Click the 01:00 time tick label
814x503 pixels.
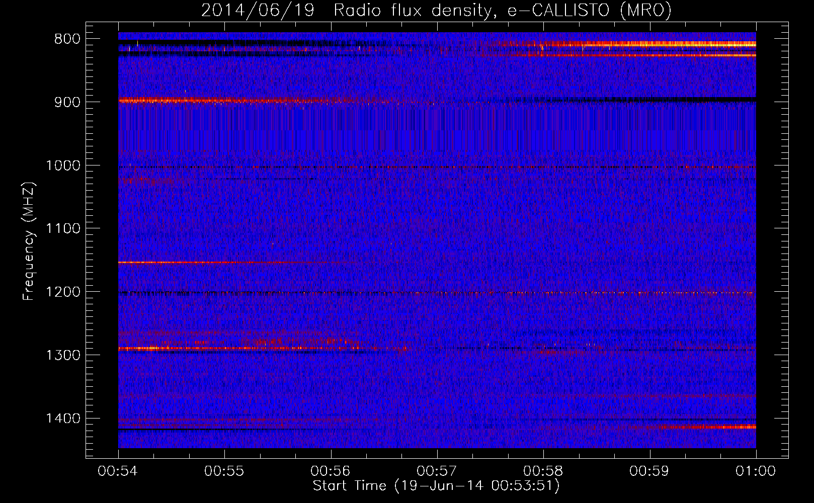click(x=756, y=471)
